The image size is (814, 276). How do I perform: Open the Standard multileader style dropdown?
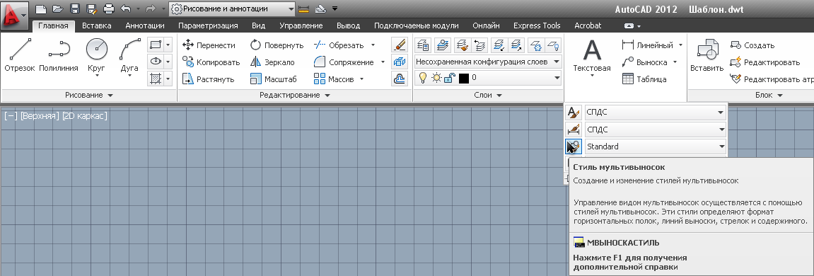(655, 146)
